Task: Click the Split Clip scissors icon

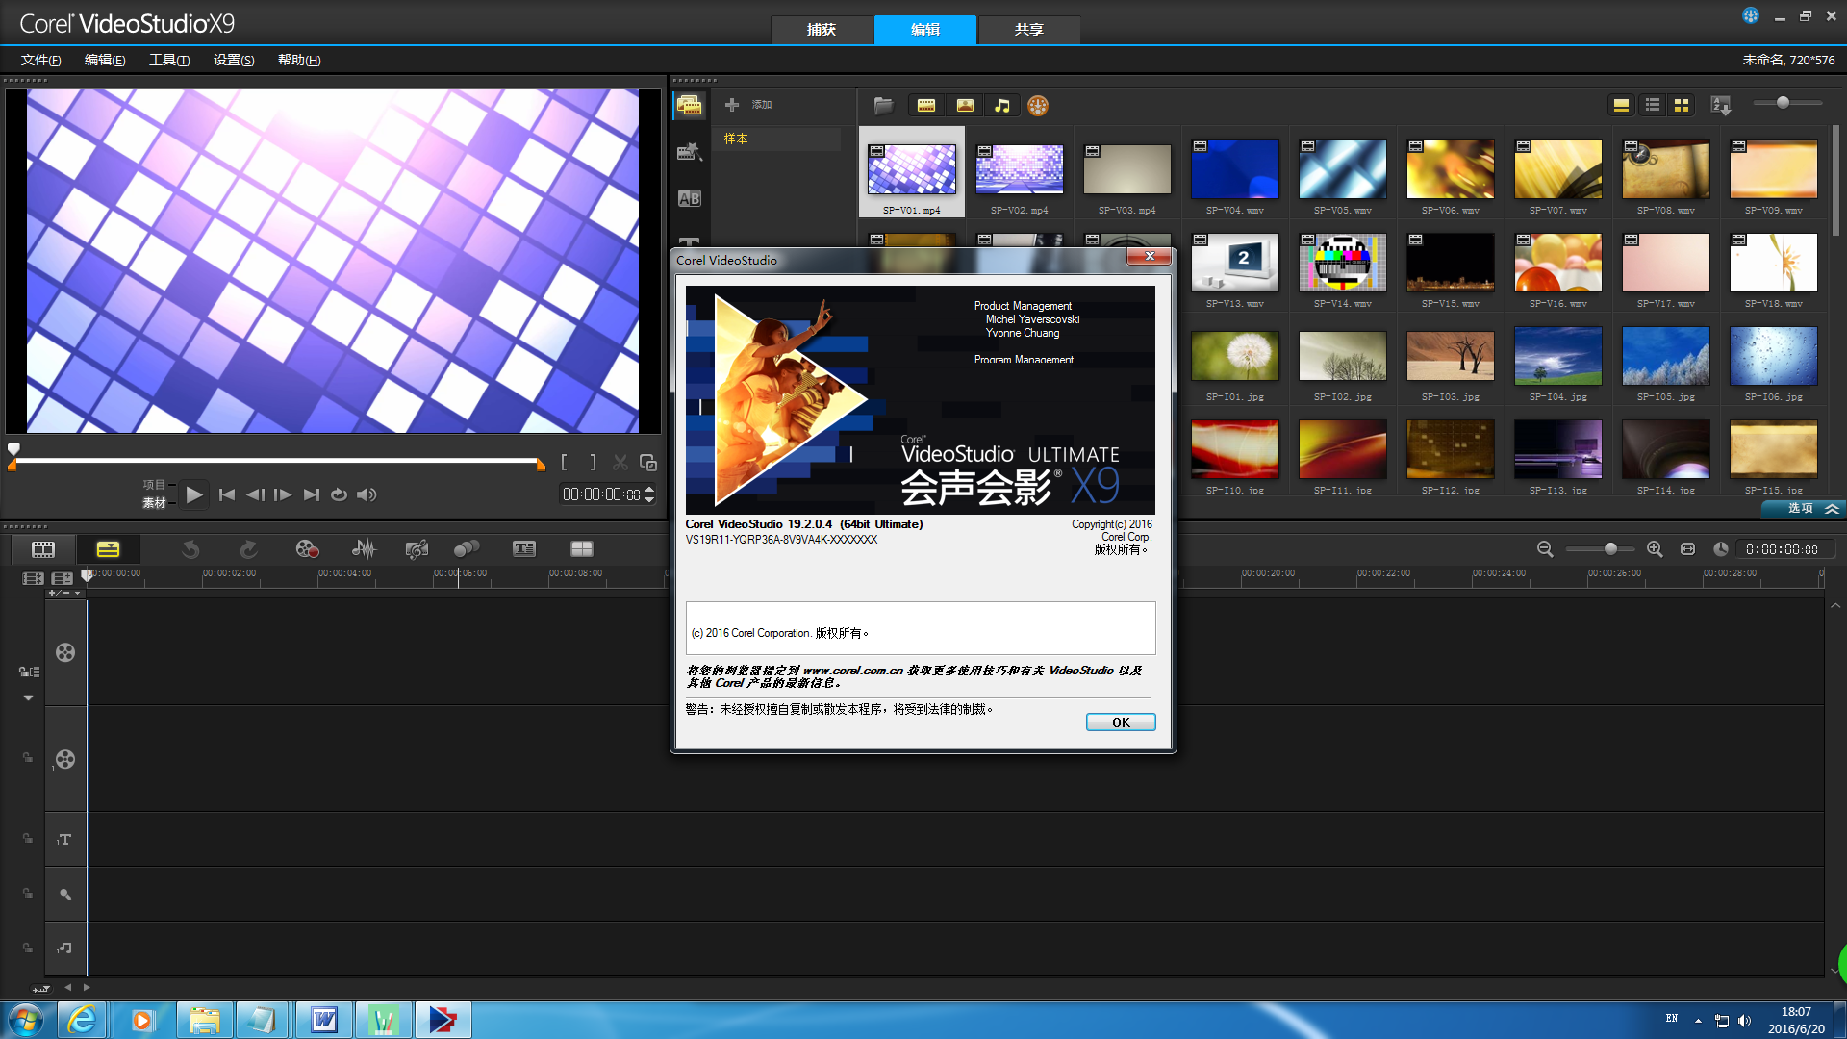Action: (x=620, y=463)
